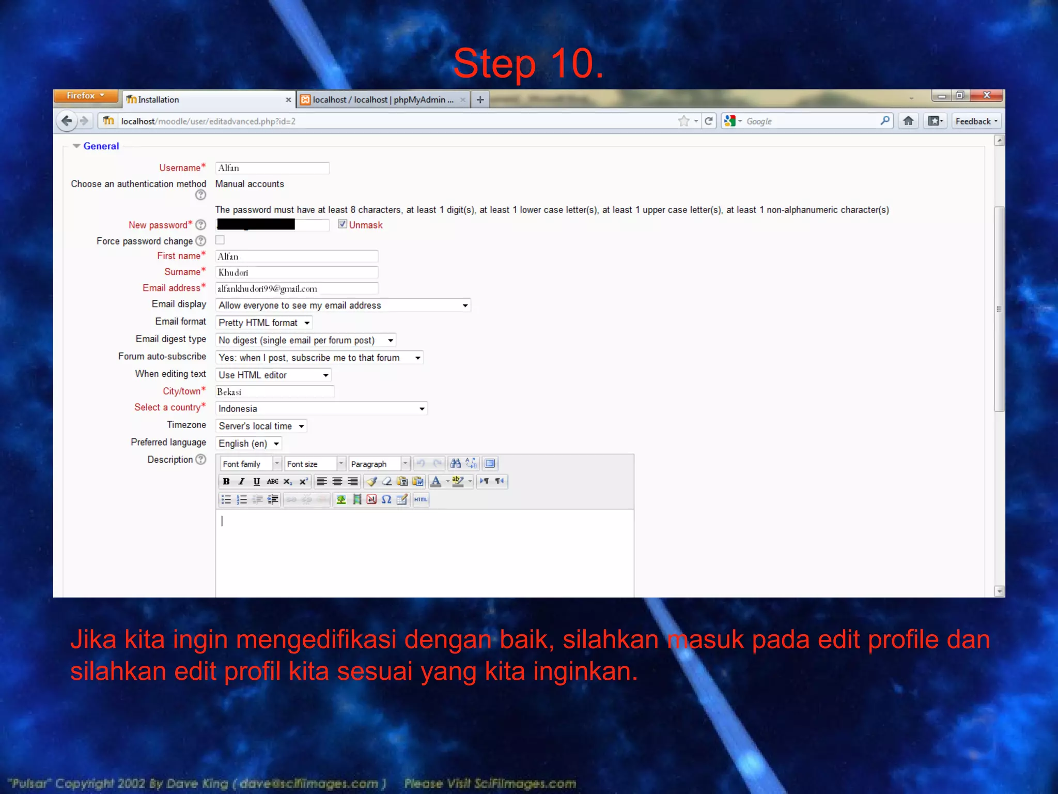The height and width of the screenshot is (794, 1058).
Task: Bookmark this page with star
Action: (x=683, y=121)
